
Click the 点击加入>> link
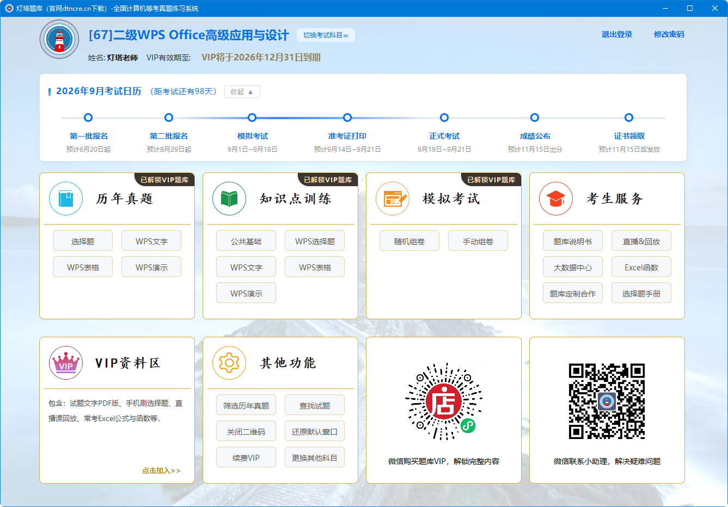(x=161, y=471)
